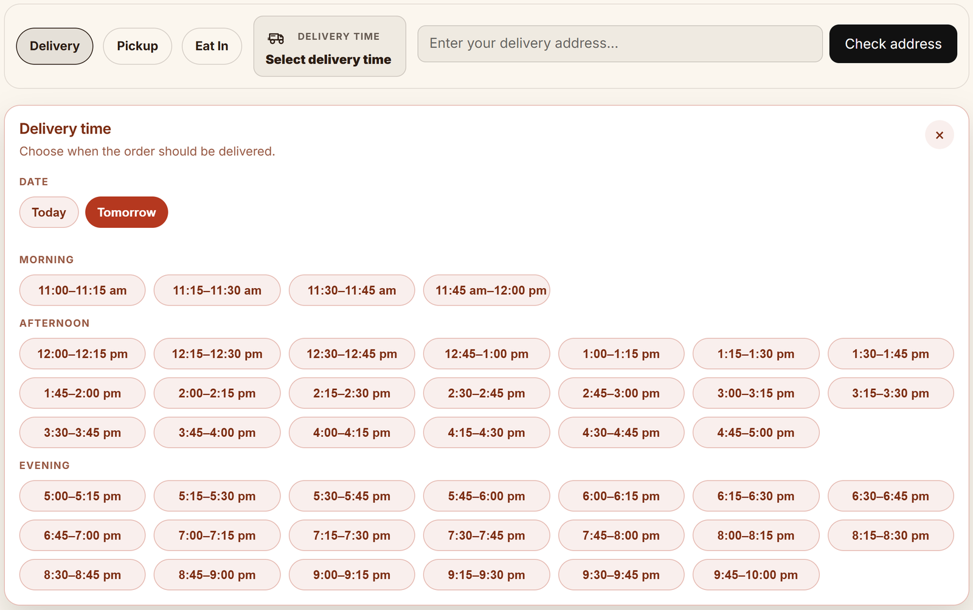Viewport: 973px width, 610px height.
Task: Click the delivery truck icon
Action: [275, 38]
